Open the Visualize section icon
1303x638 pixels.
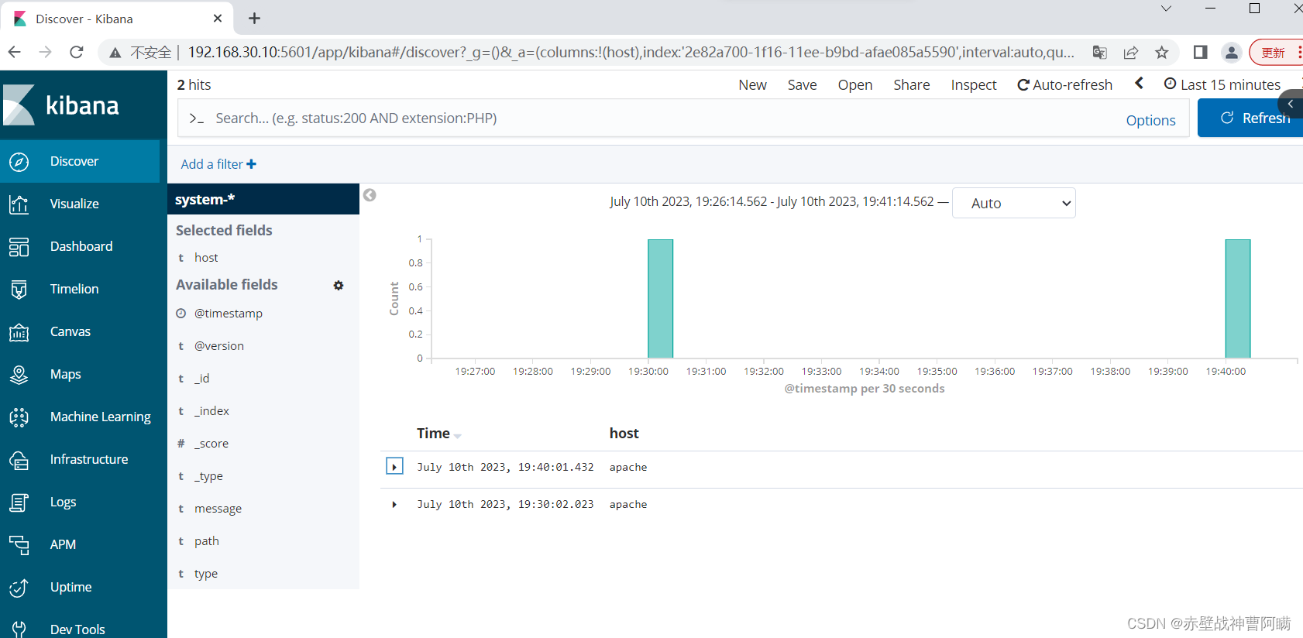19,204
